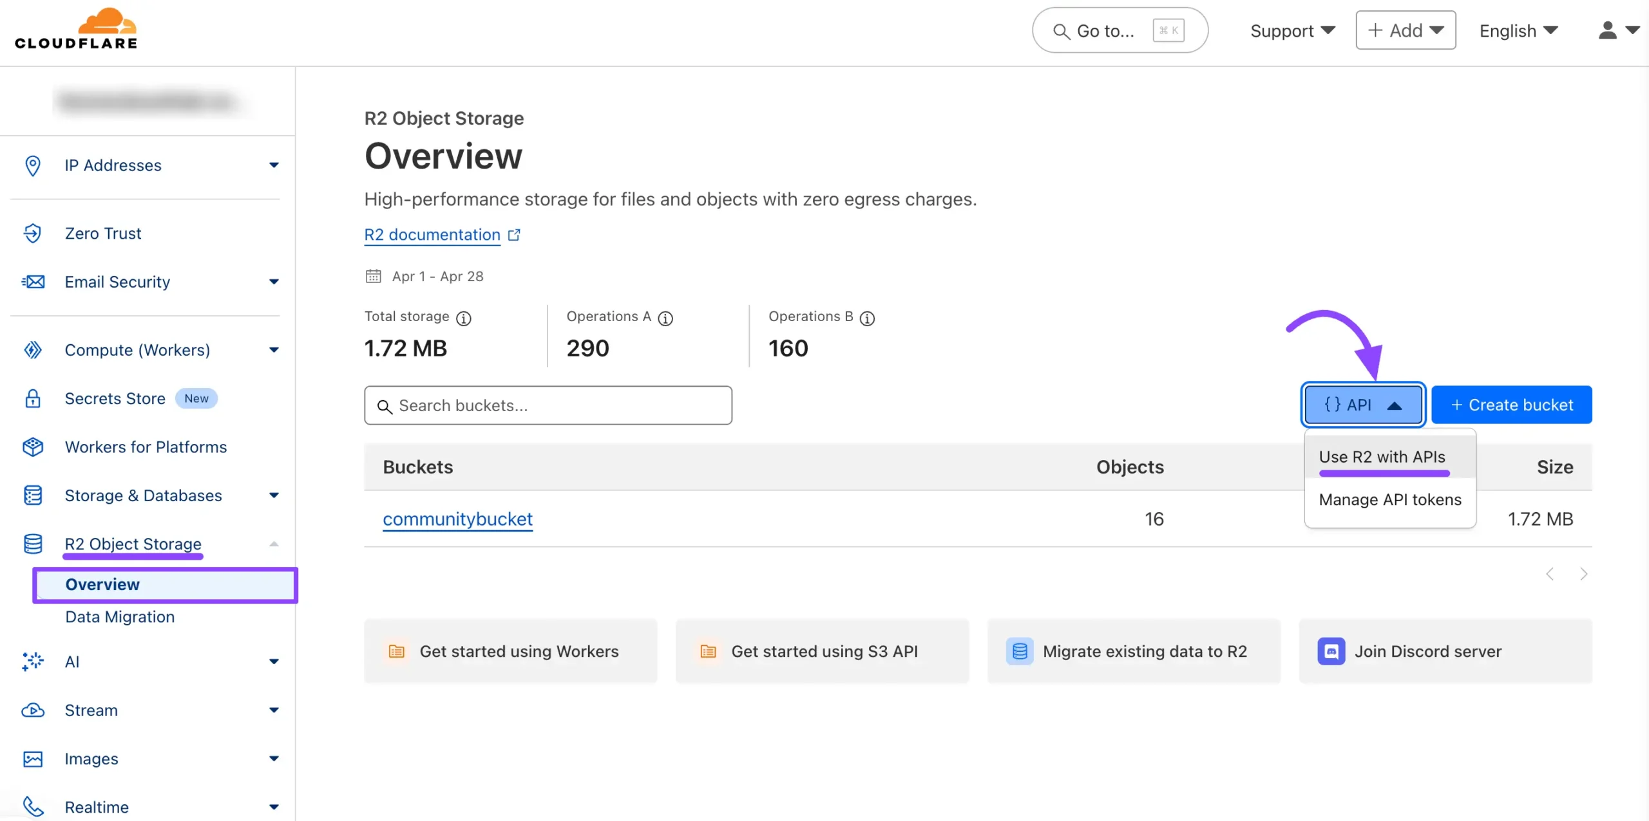
Task: Click the Total storage info icon
Action: coord(464,318)
